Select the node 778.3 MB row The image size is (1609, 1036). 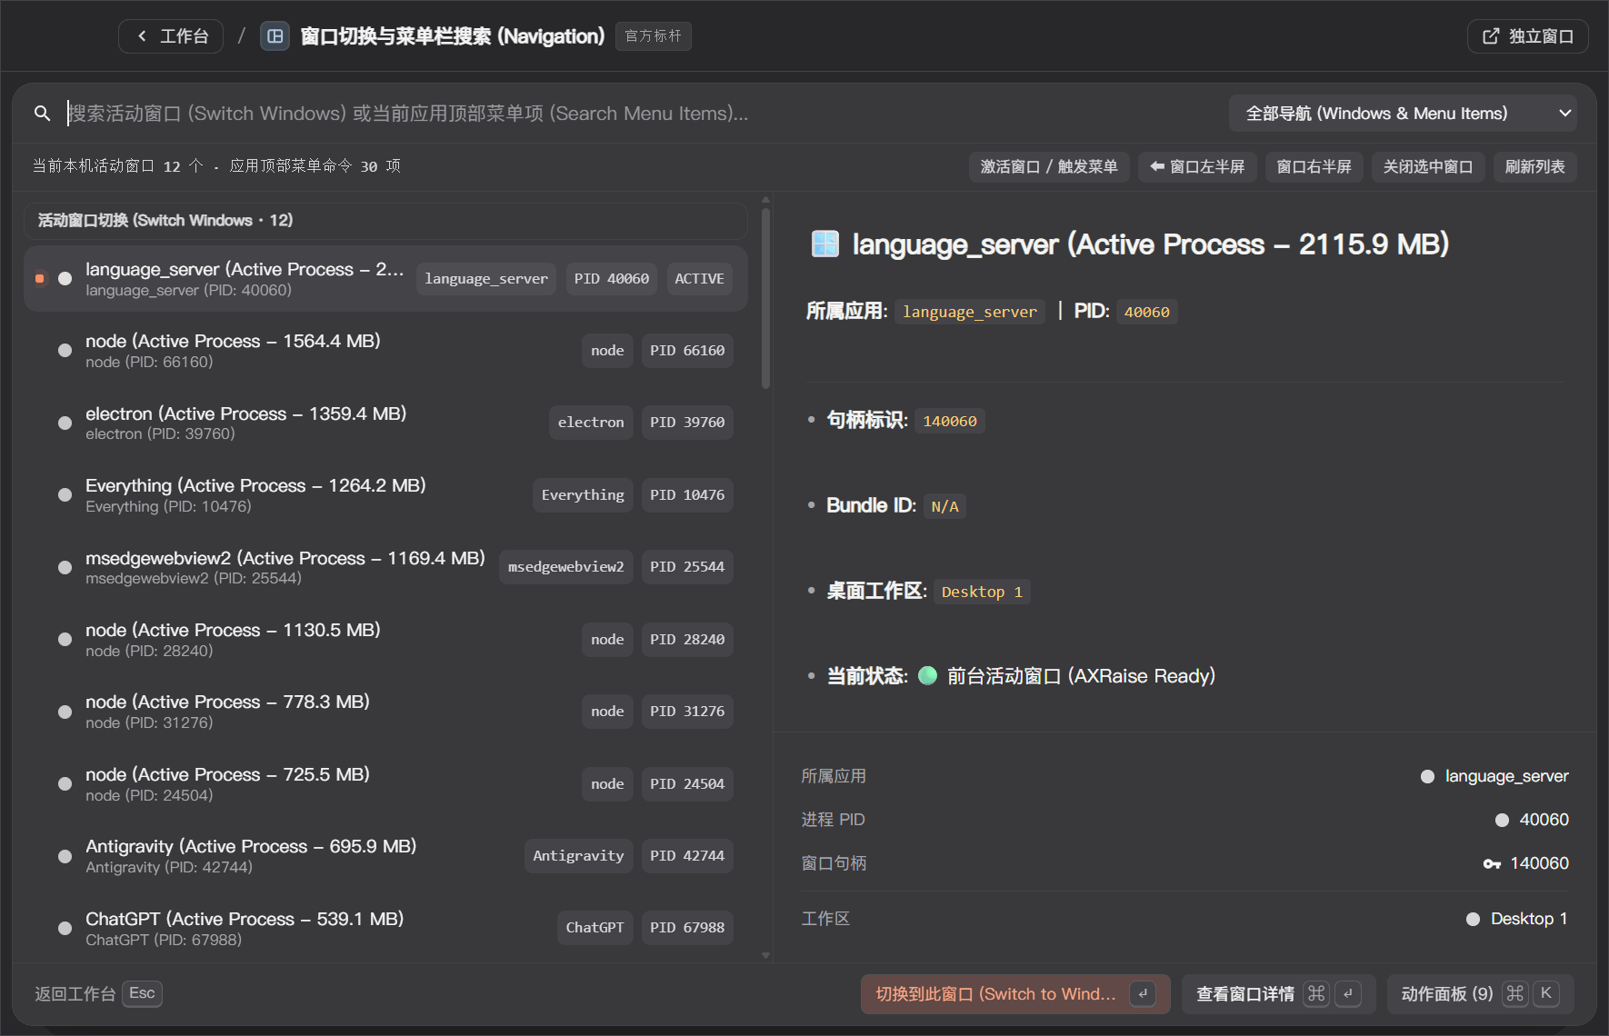tap(385, 712)
